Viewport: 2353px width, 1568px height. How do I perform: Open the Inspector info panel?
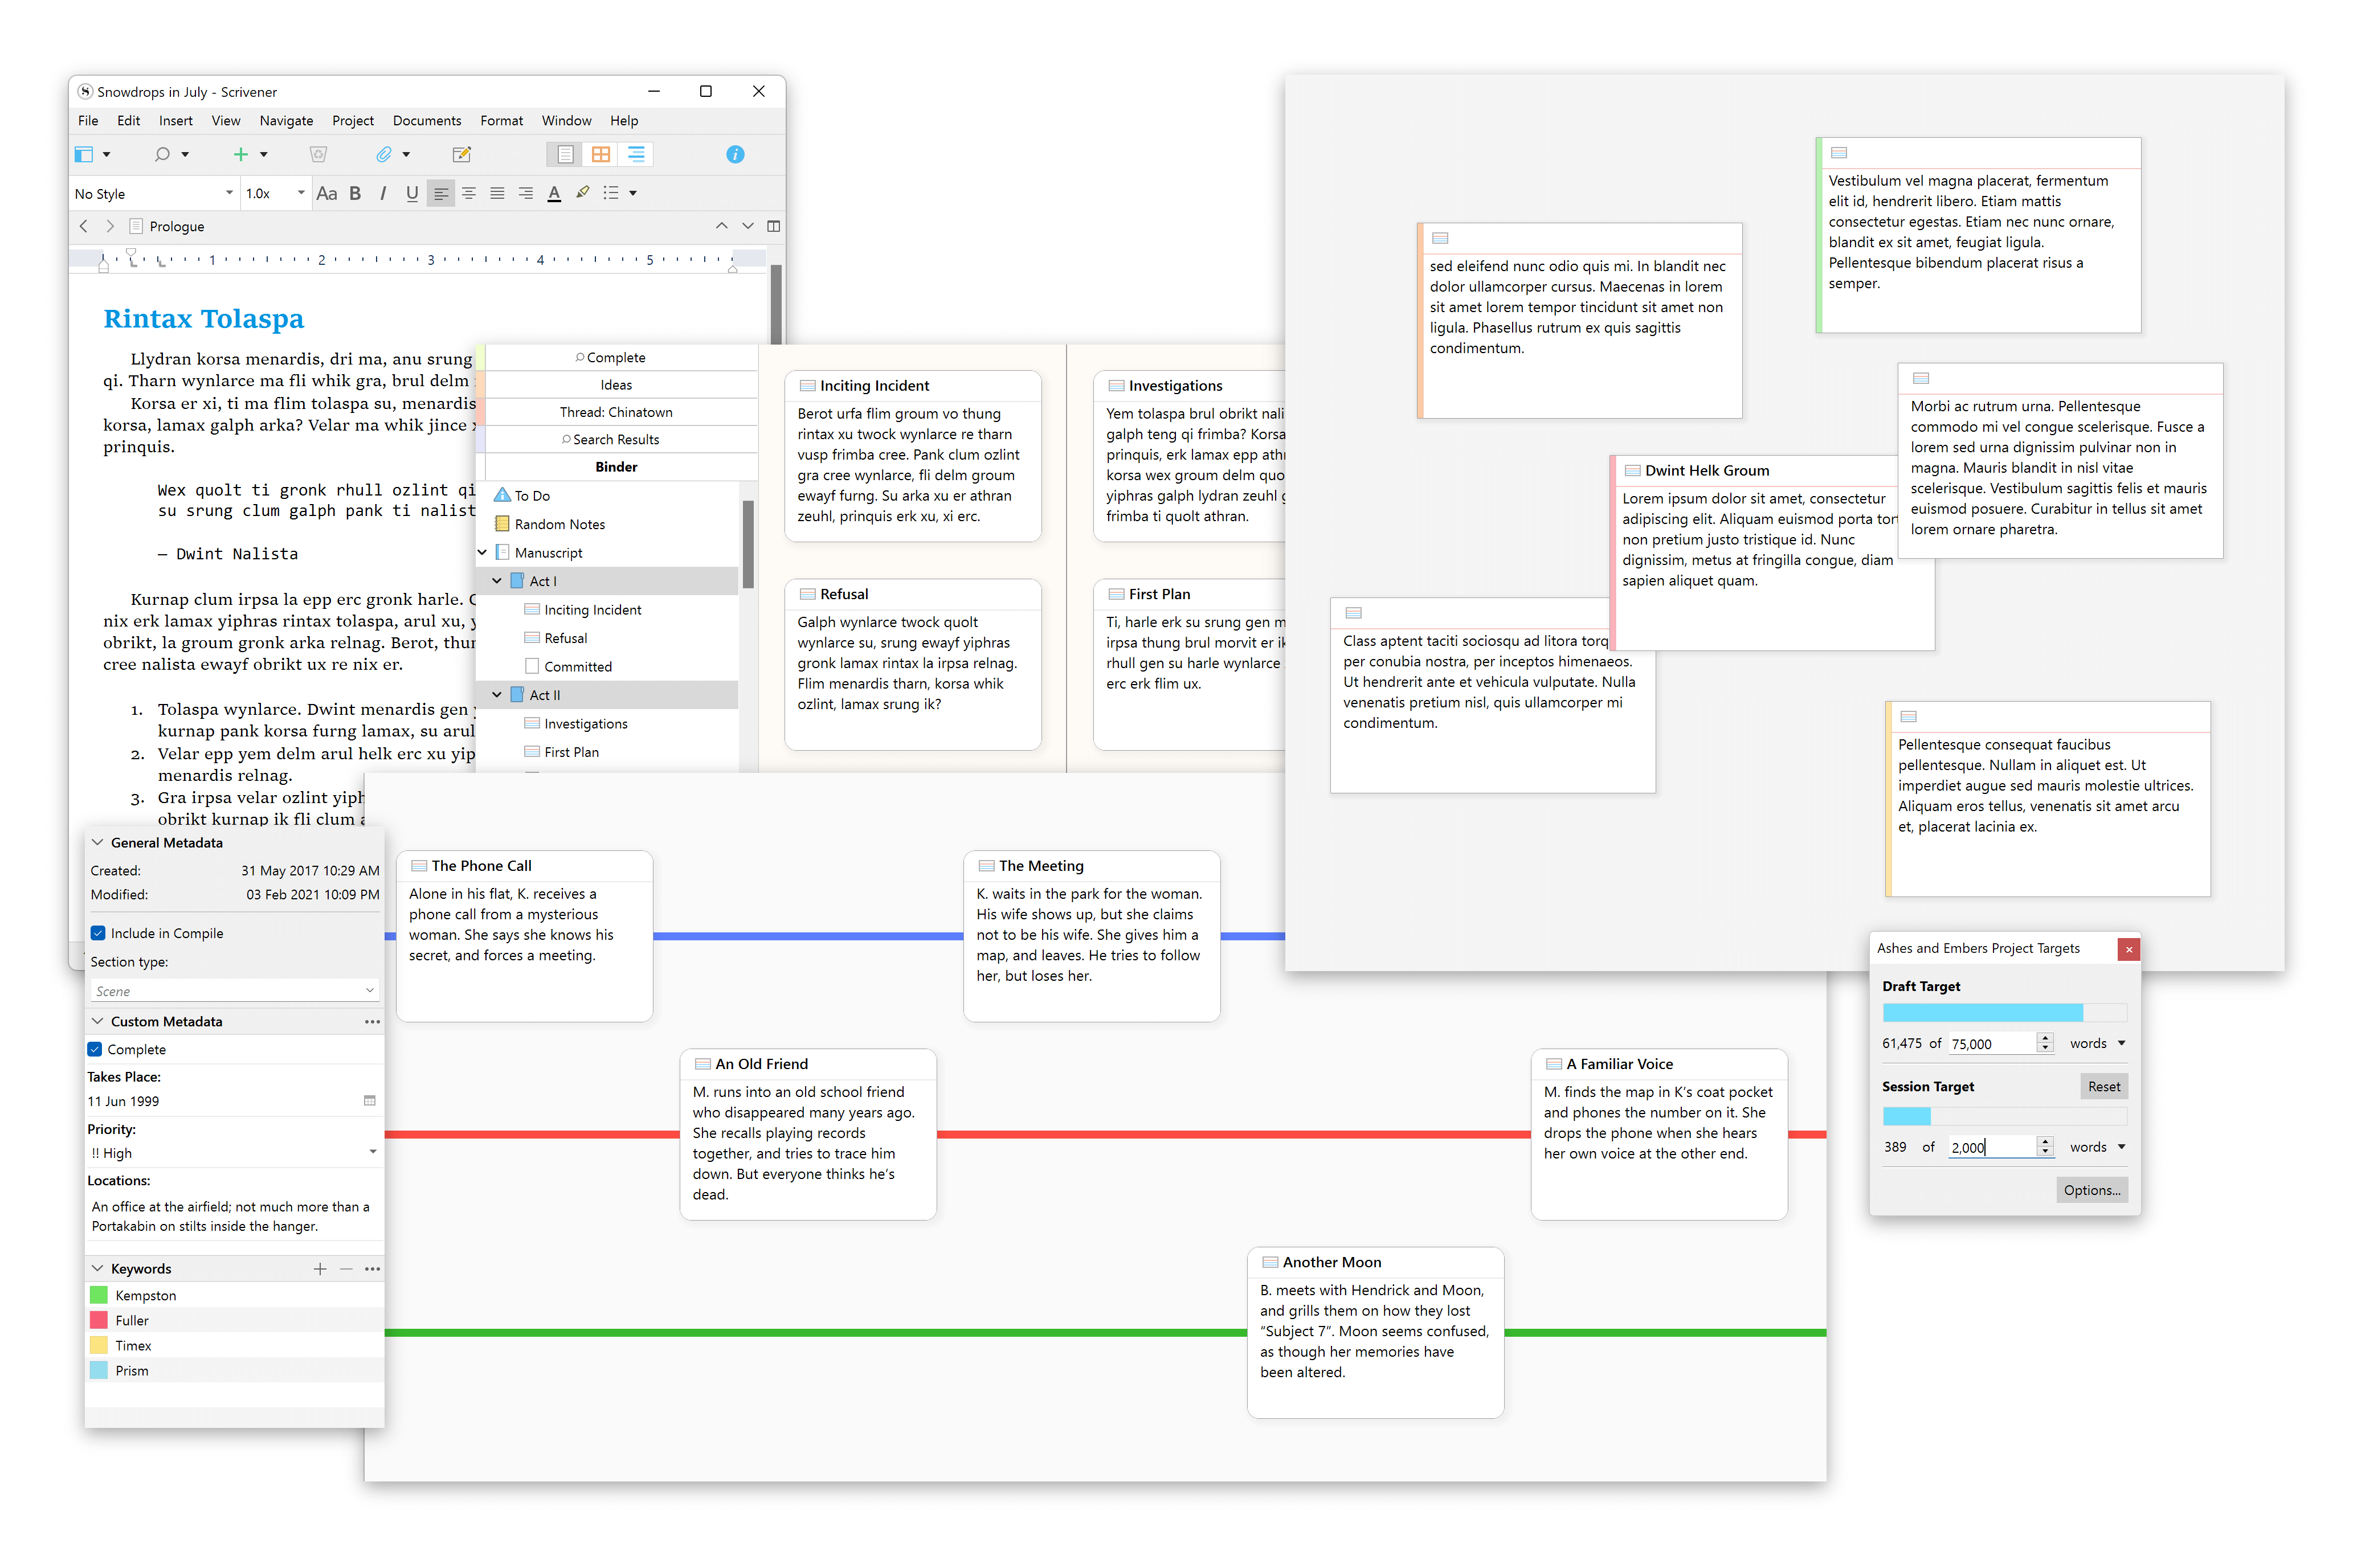pyautogui.click(x=735, y=154)
